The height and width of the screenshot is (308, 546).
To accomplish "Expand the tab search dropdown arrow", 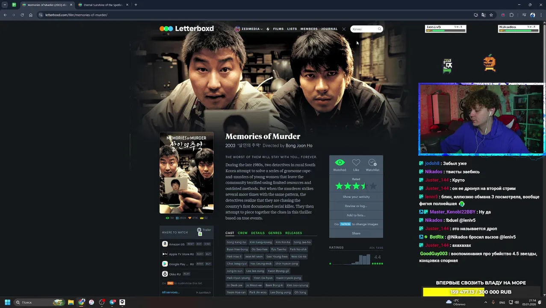I will point(5,5).
